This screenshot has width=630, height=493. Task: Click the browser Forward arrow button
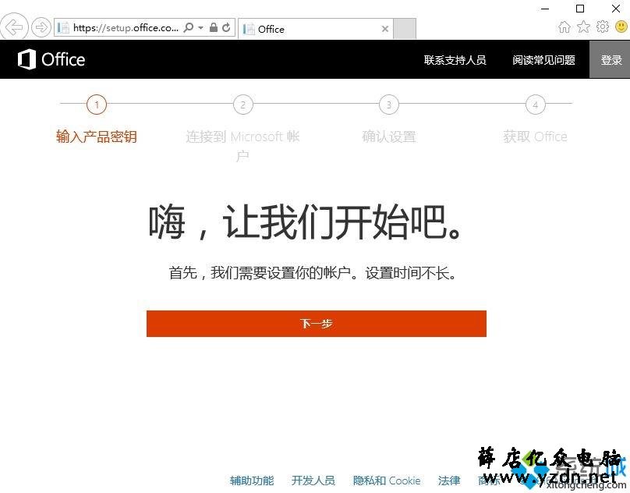pos(41,27)
